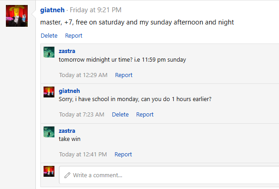Click the "Today at 7:23 AM" timestamp

82,114
